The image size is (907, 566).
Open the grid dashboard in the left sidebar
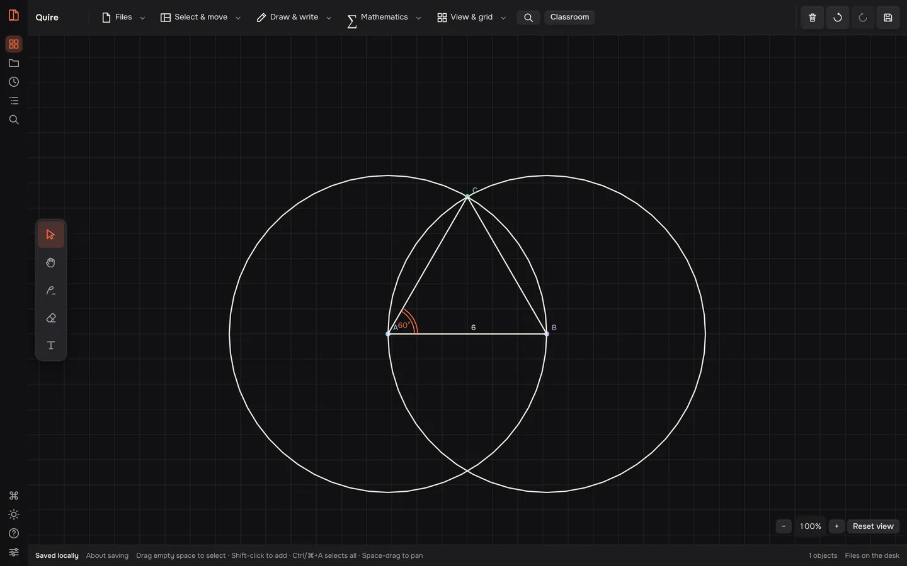[x=14, y=44]
